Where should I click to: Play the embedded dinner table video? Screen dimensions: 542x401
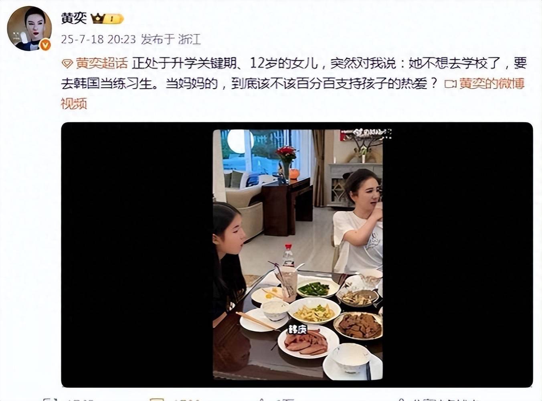(297, 255)
